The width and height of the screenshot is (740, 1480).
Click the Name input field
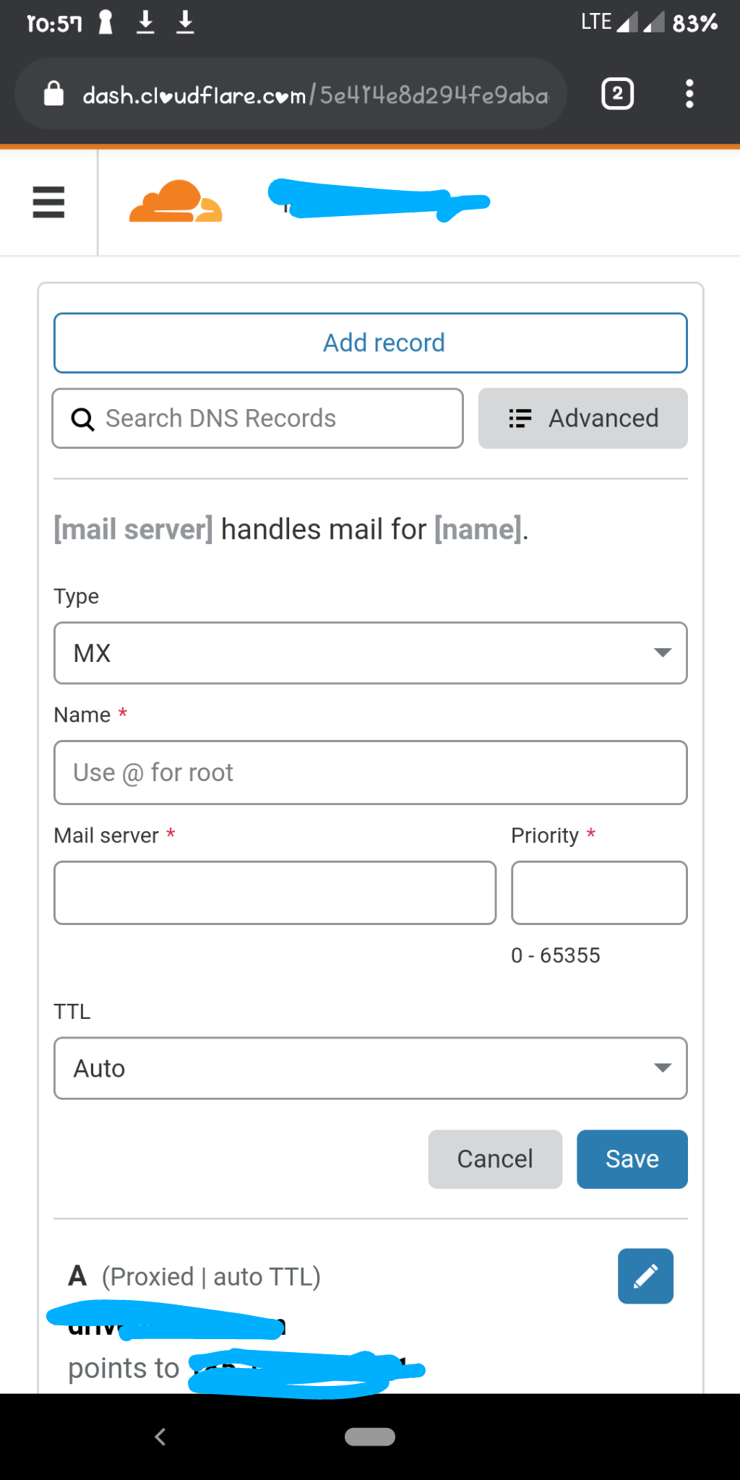click(x=370, y=773)
